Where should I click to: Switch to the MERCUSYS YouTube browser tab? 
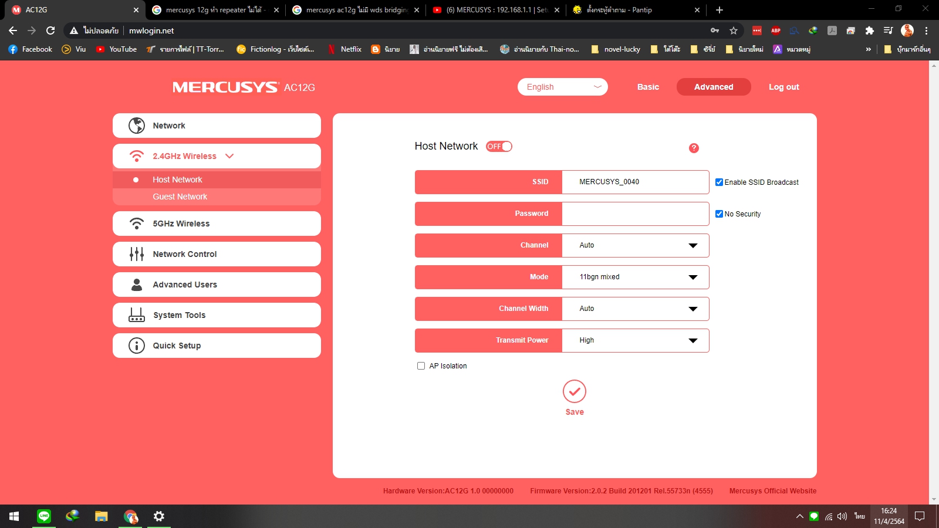[x=496, y=10]
